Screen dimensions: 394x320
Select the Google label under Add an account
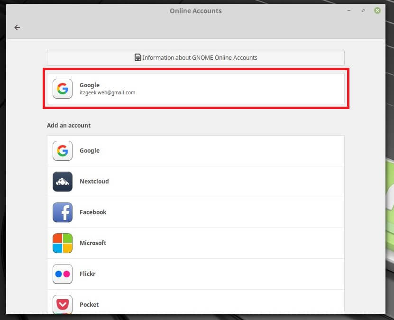90,151
